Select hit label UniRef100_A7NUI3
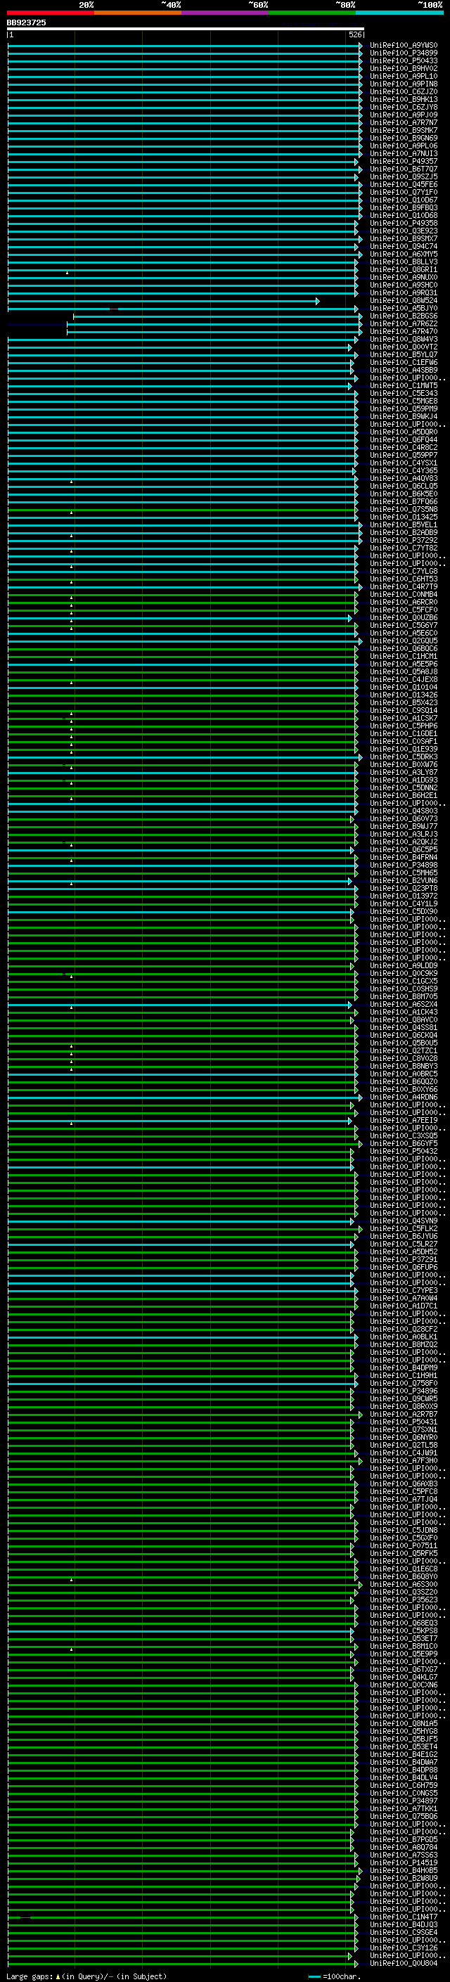The image size is (450, 1982). (404, 153)
